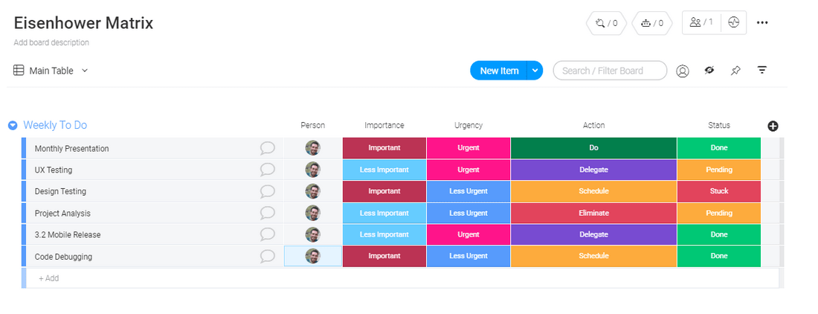This screenshot has height=314, width=818.
Task: Open the sort and filter lines icon
Action: 762,71
